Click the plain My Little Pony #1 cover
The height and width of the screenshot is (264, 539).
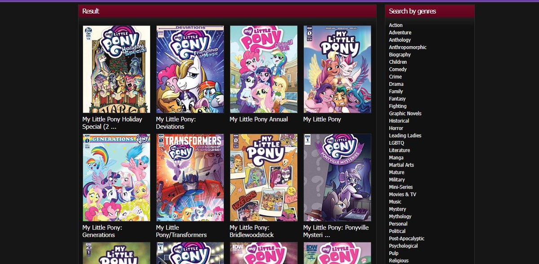click(337, 69)
